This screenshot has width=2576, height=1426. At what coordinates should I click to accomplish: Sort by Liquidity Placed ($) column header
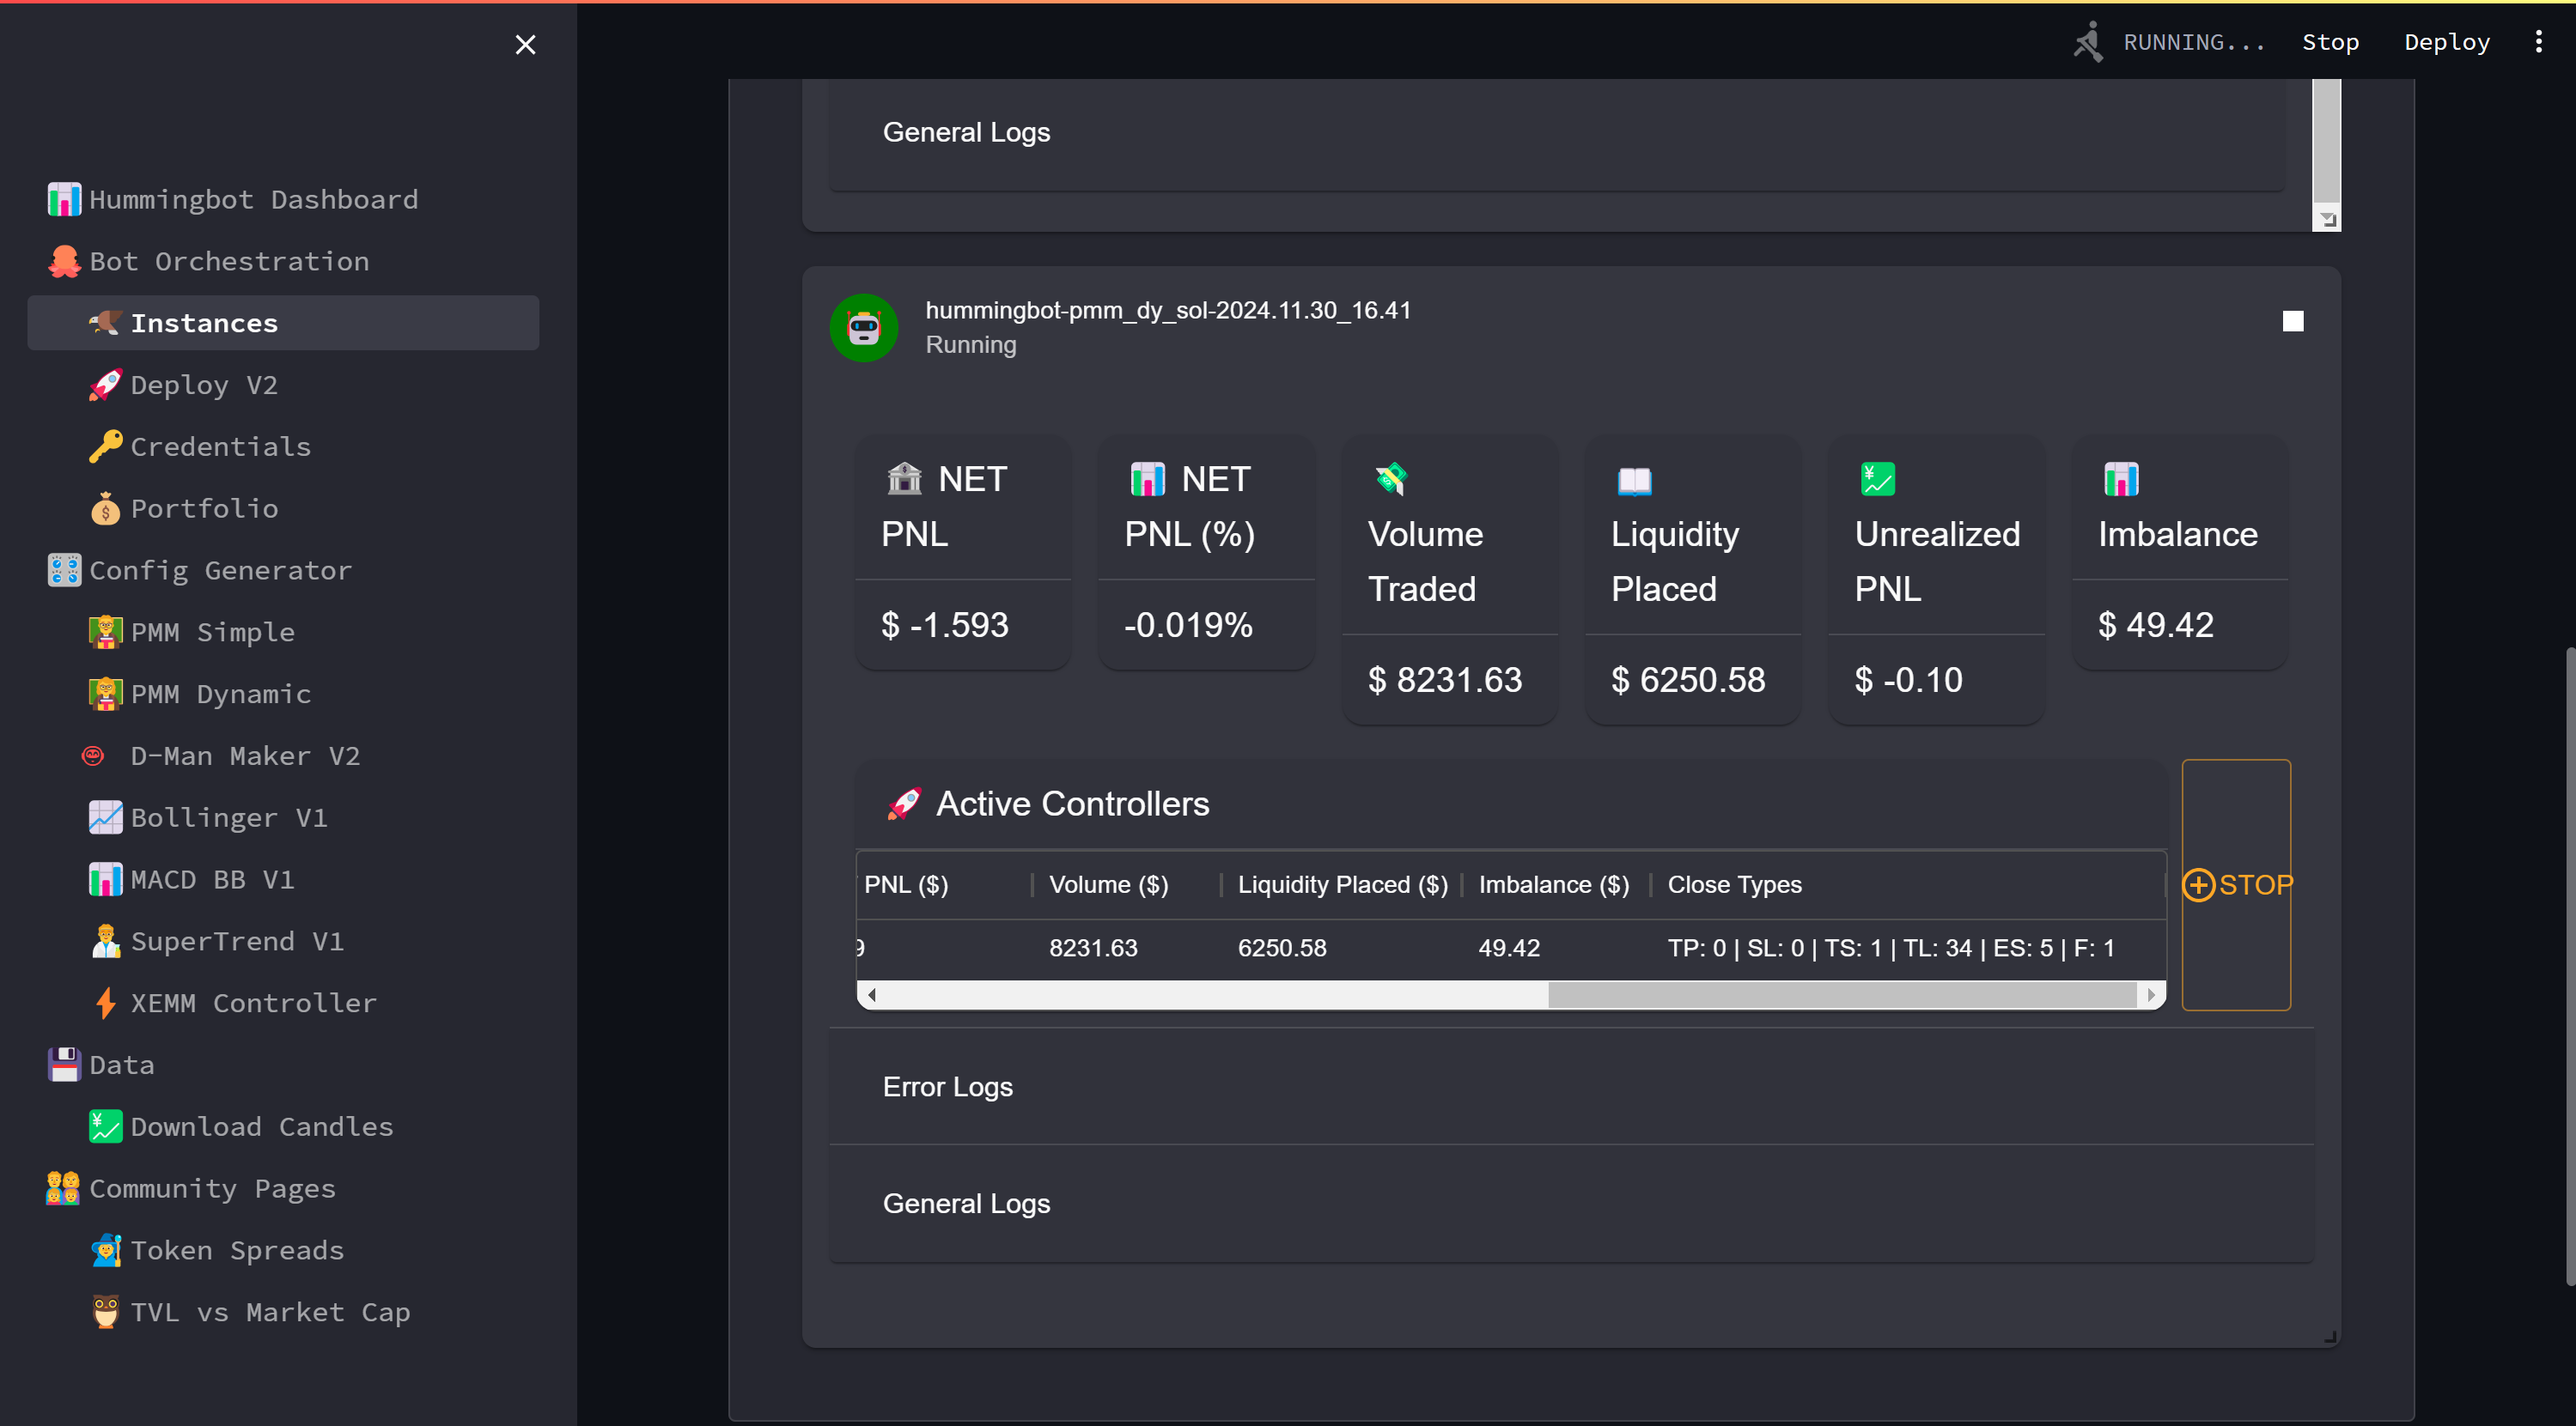click(x=1342, y=885)
